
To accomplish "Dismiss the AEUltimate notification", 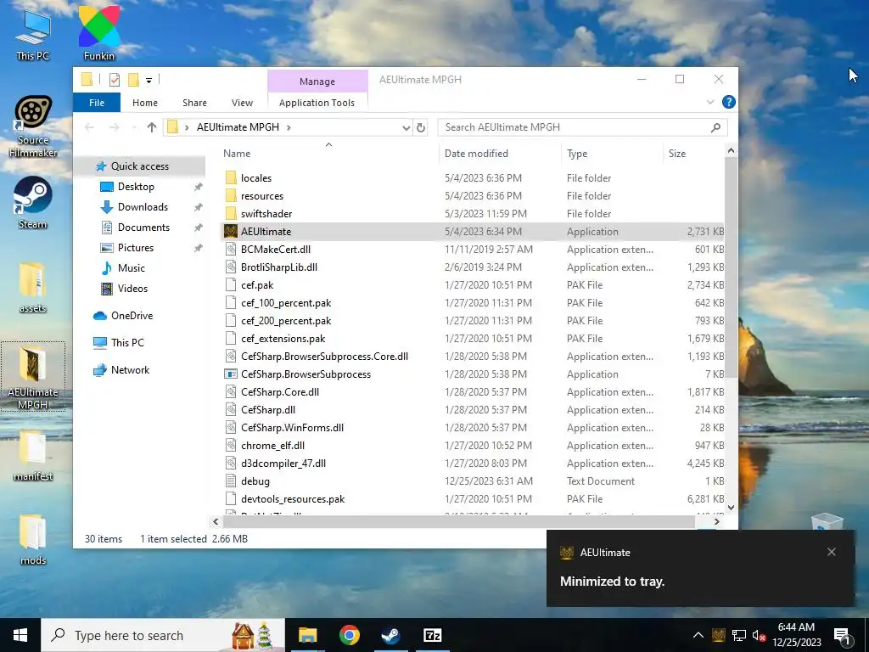I will click(x=832, y=552).
